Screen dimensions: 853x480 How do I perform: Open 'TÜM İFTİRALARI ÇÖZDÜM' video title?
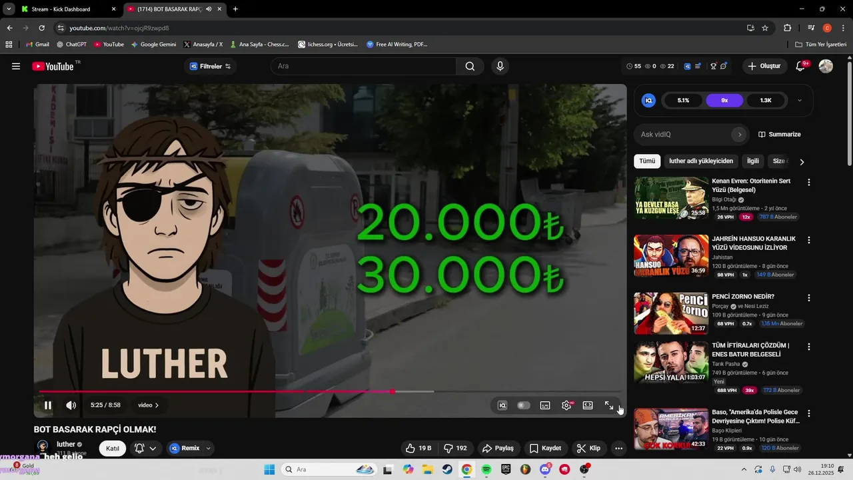(x=750, y=350)
